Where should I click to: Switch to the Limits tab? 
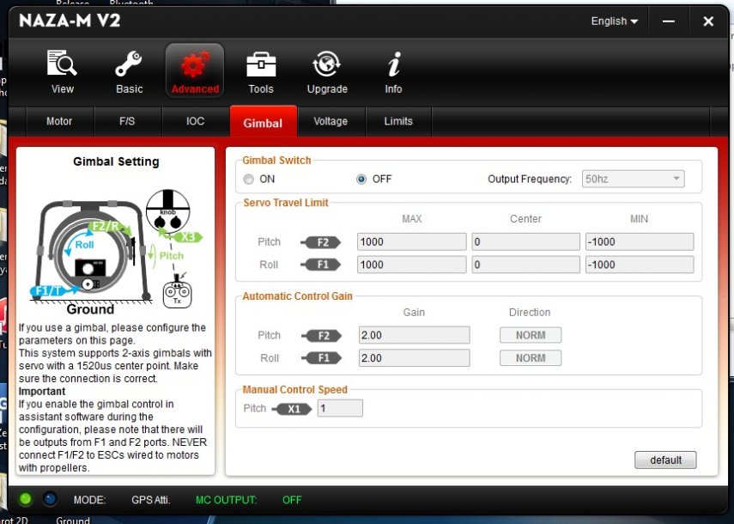coord(398,121)
